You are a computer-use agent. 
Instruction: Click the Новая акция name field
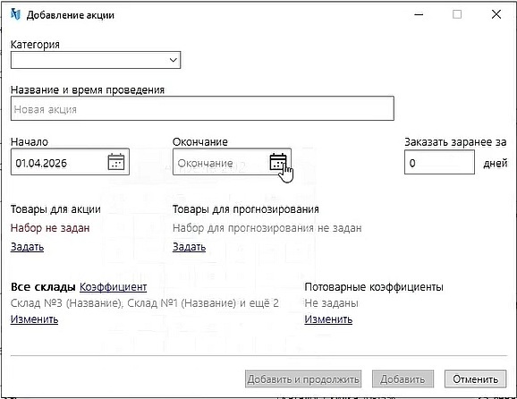coord(202,108)
